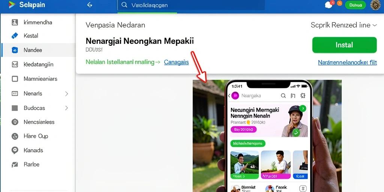
Task: Tap the green circle icon atop banner
Action: (303, 108)
